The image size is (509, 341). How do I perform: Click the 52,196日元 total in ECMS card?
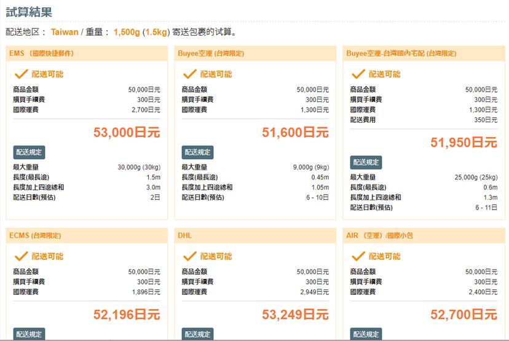[127, 314]
